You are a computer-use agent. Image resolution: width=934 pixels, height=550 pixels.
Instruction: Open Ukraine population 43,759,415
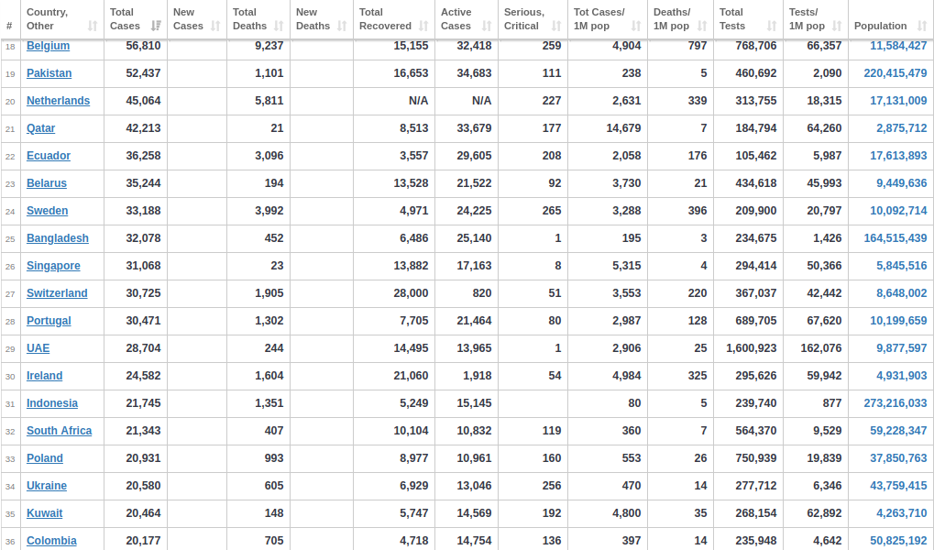point(898,485)
